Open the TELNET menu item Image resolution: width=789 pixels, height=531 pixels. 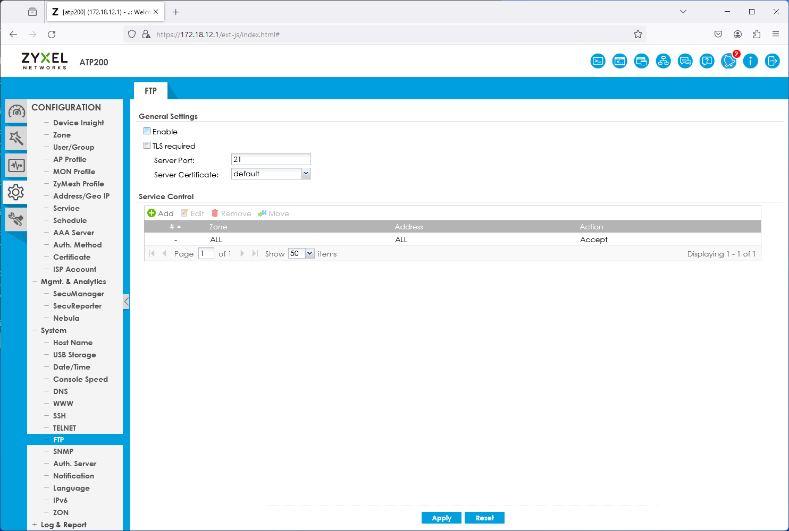[x=64, y=428]
